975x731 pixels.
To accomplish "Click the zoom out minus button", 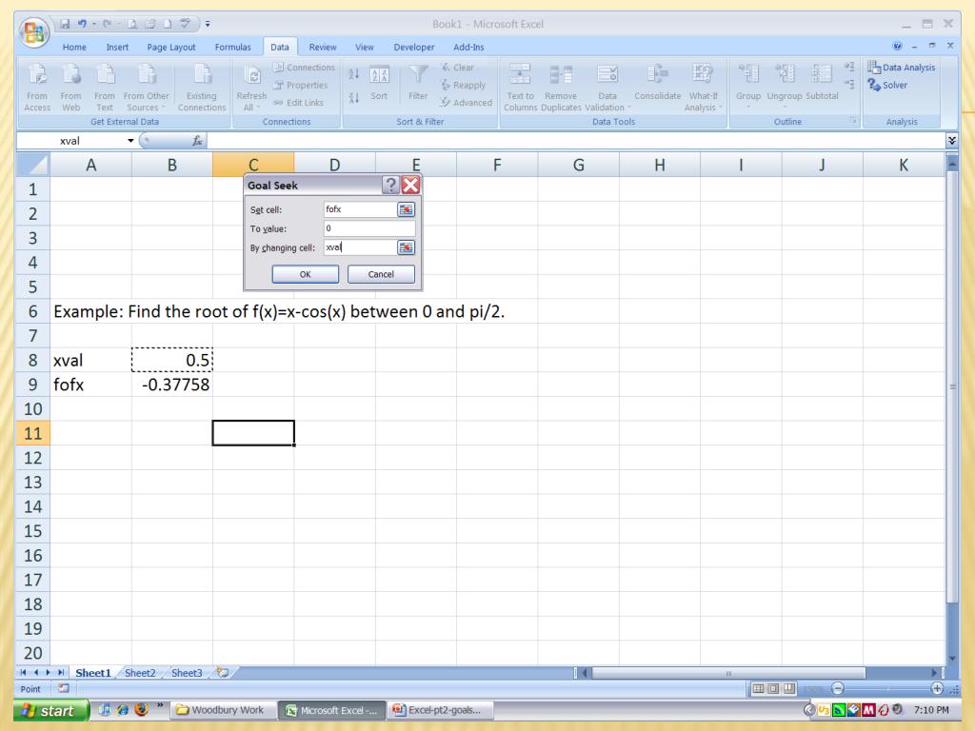I will pos(838,688).
